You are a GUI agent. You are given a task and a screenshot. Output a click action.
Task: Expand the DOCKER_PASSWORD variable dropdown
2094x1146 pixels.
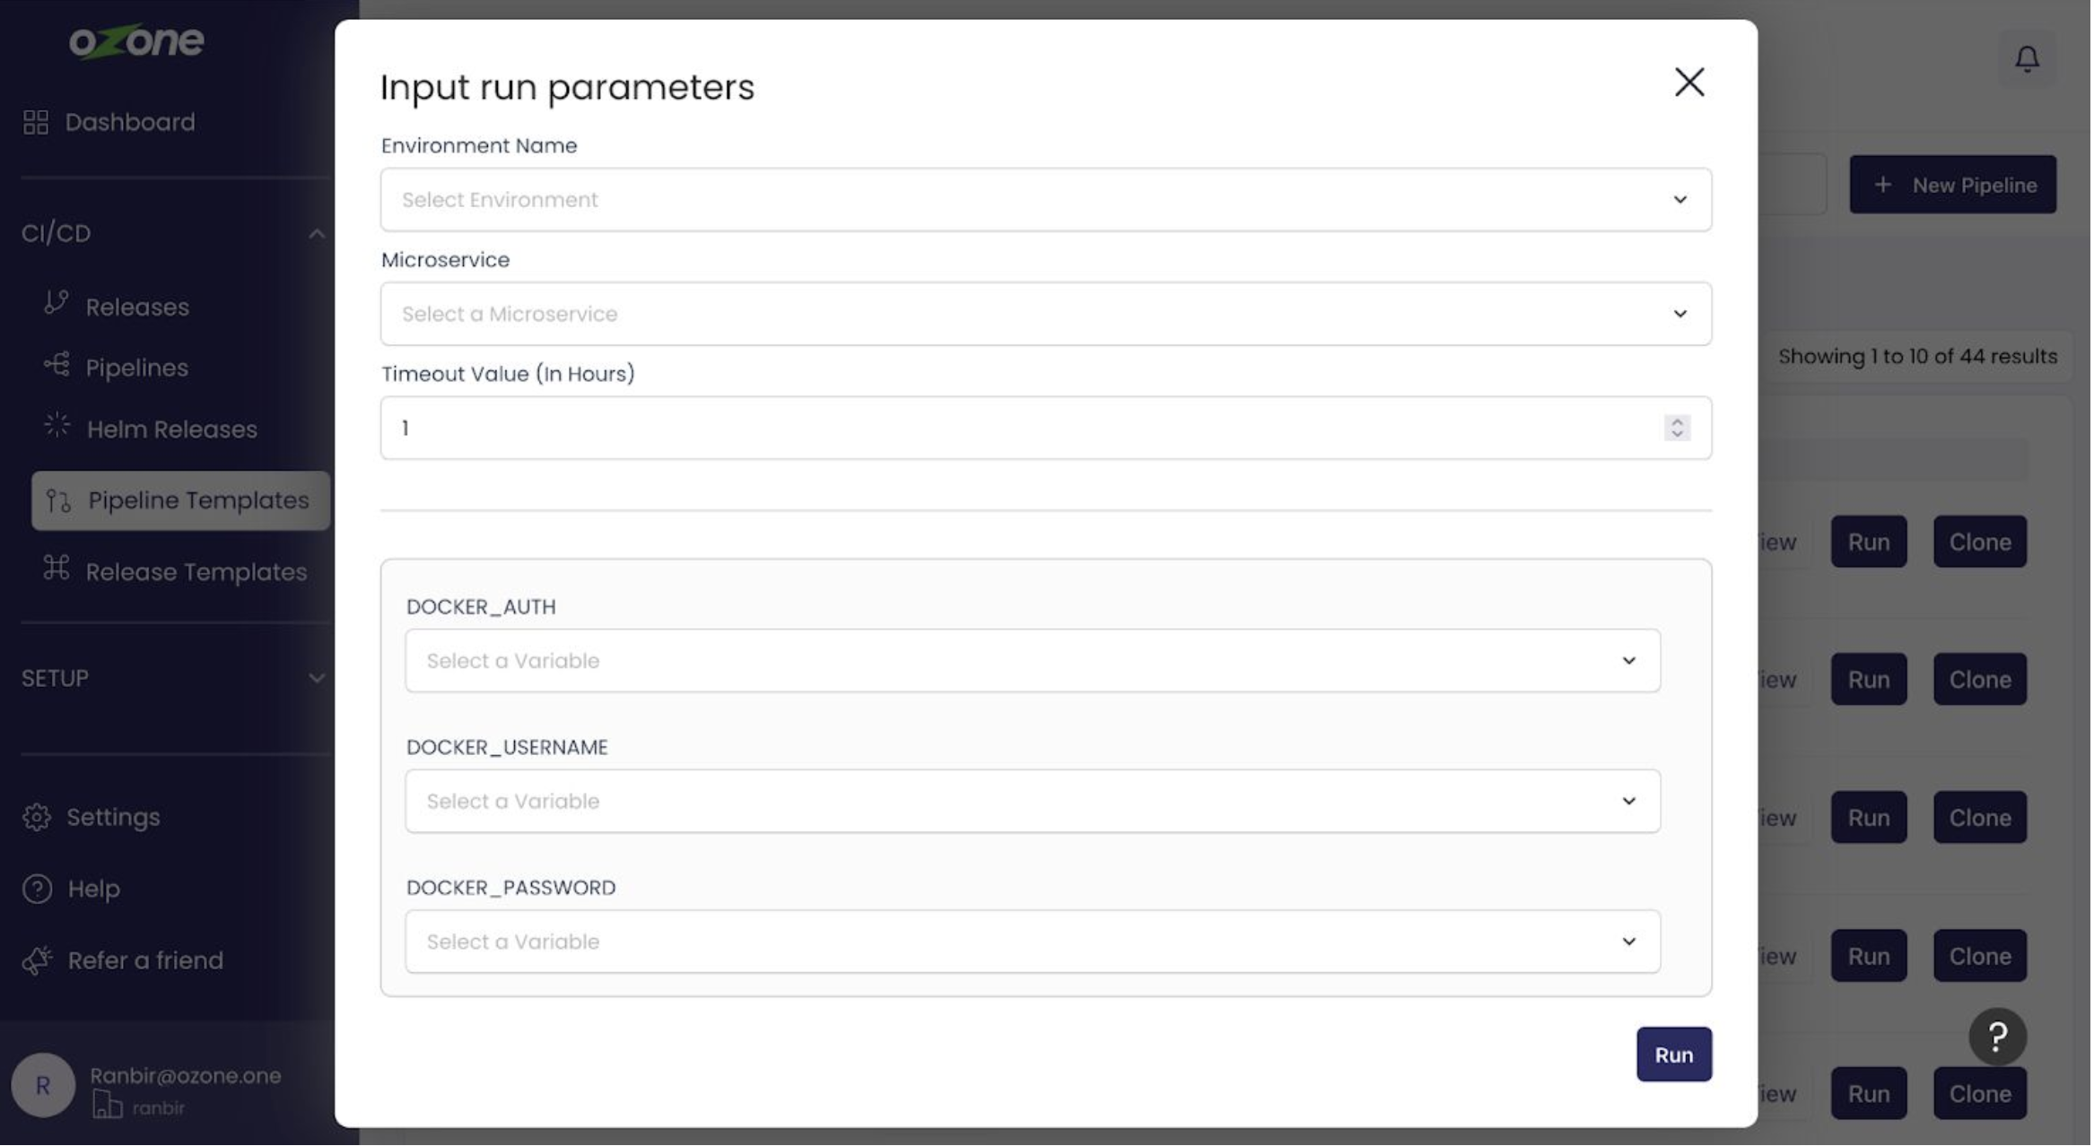coord(1034,942)
